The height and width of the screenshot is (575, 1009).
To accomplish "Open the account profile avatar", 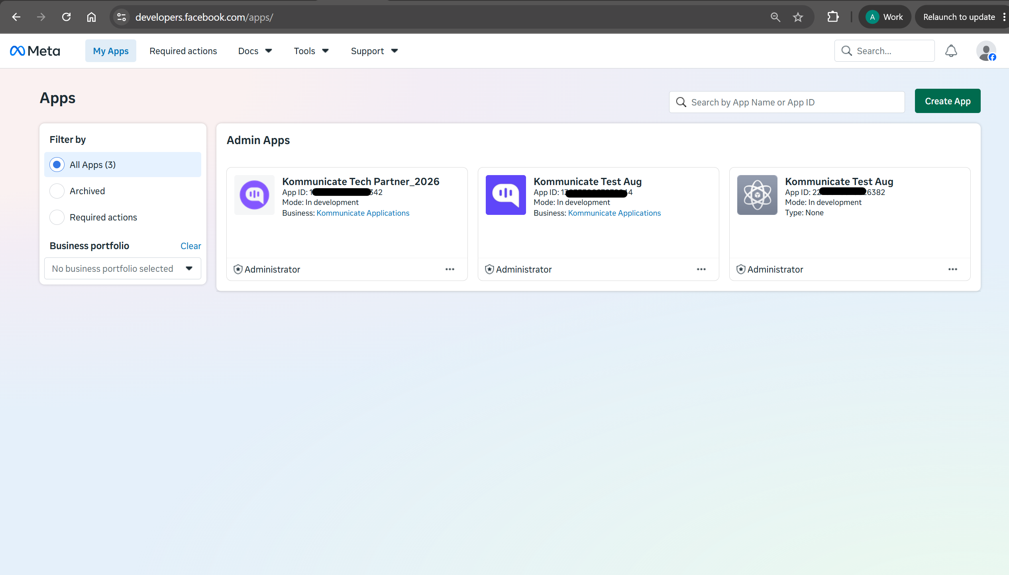I will tap(986, 51).
